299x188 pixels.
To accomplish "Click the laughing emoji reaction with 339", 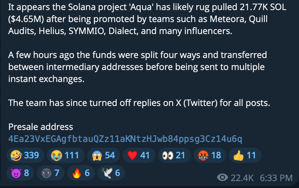I will [x=25, y=155].
